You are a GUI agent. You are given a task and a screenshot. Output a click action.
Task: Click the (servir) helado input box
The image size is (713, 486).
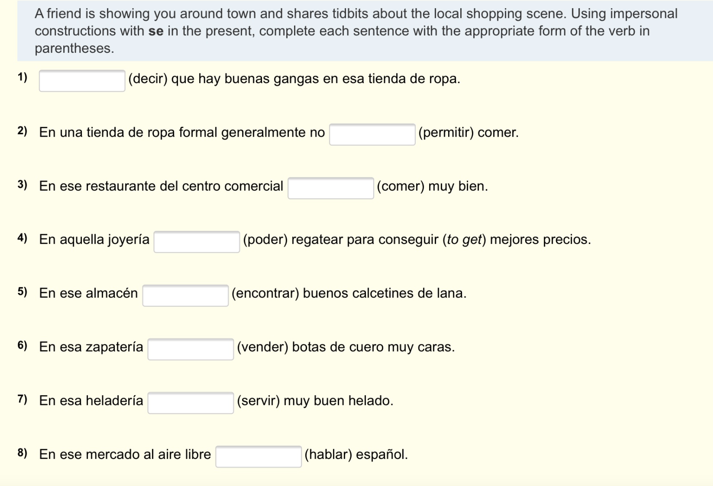point(191,403)
